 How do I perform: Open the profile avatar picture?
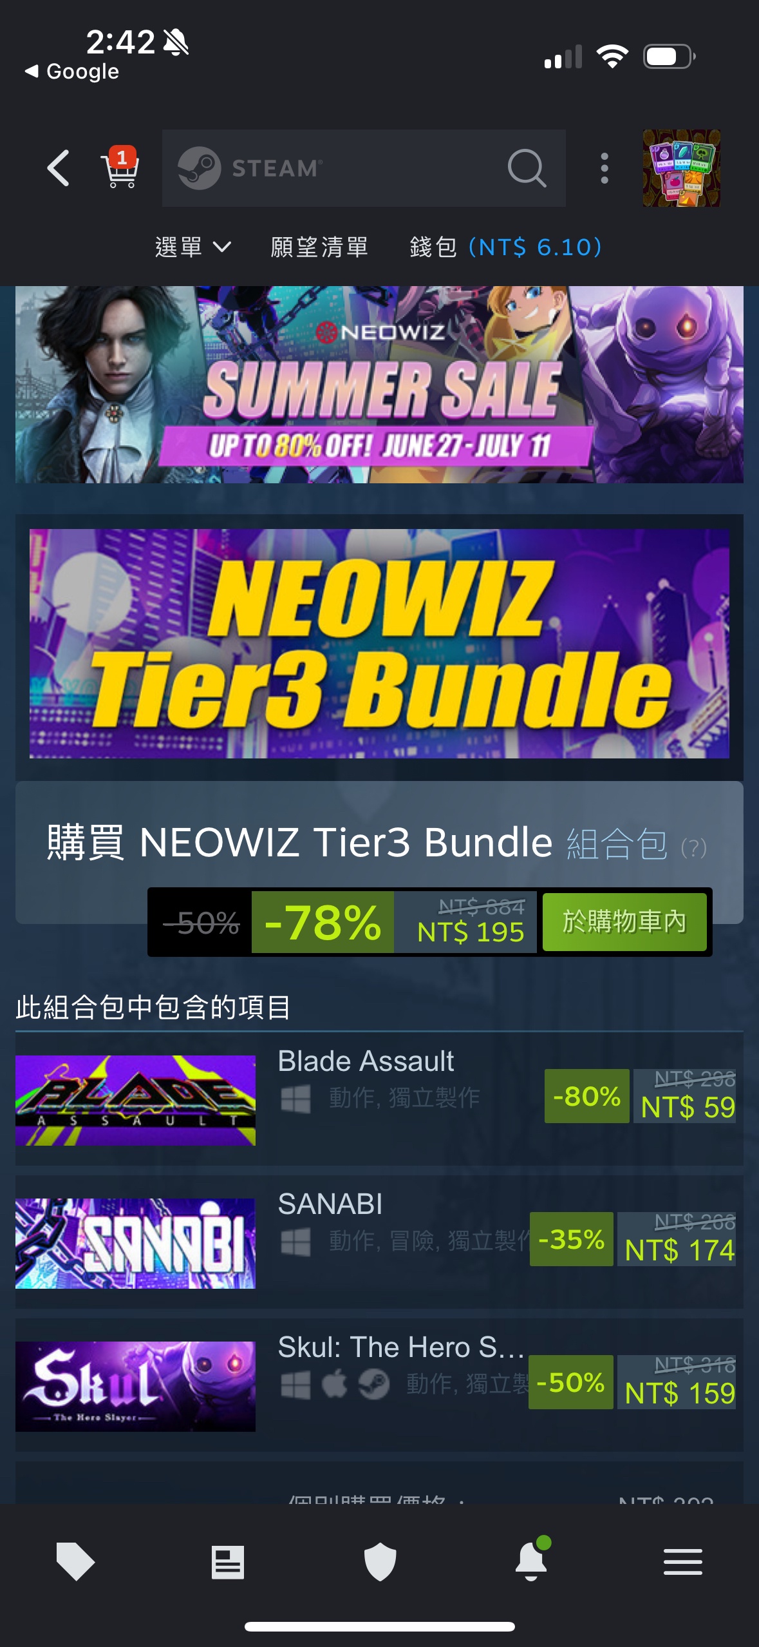(681, 168)
